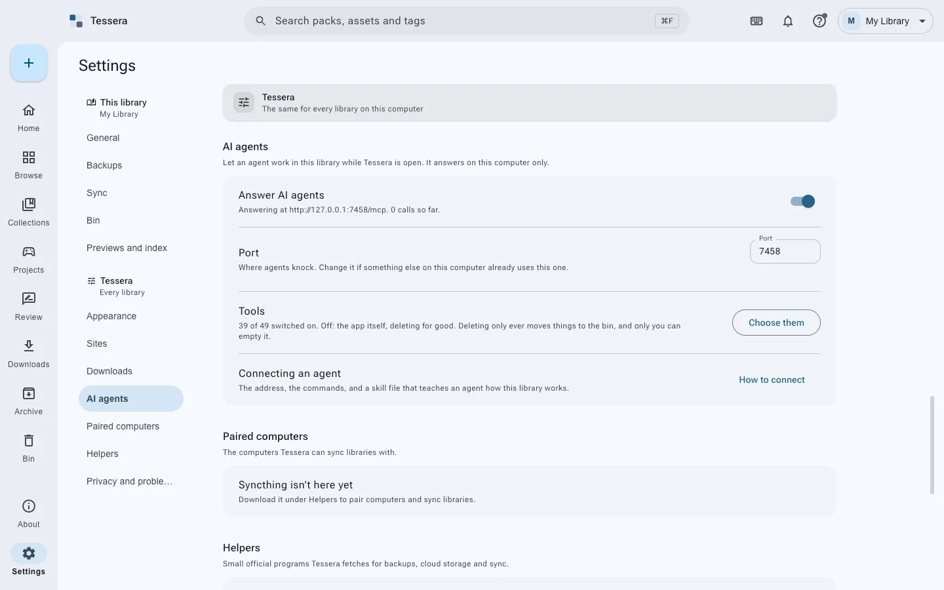Click the Tessera logo icon
944x590 pixels.
(x=76, y=21)
